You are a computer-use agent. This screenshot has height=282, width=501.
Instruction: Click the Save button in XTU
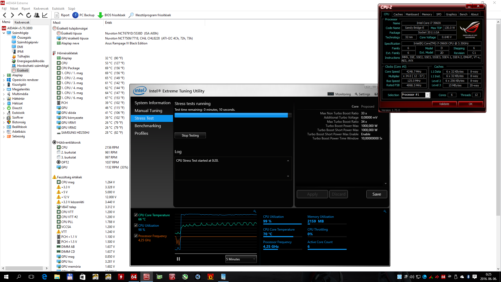click(x=377, y=194)
